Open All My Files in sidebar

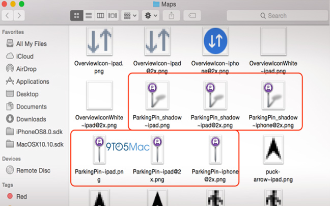tap(26, 44)
